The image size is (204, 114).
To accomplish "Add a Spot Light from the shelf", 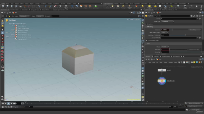I will coord(118,6).
